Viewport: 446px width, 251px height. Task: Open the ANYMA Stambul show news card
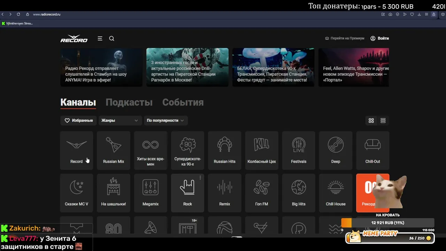pos(101,67)
